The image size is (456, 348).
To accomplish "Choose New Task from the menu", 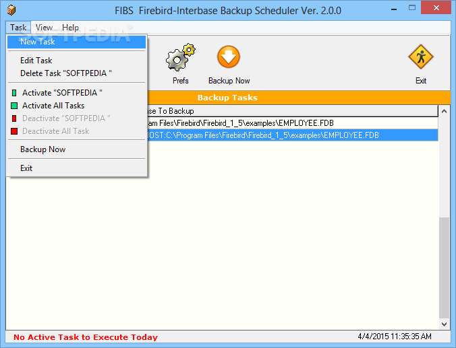I will (76, 42).
